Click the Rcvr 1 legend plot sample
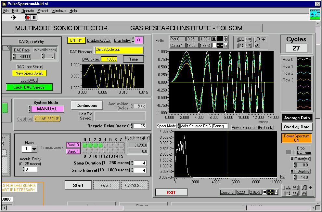The width and height of the screenshot is (322, 212). [x=304, y=66]
